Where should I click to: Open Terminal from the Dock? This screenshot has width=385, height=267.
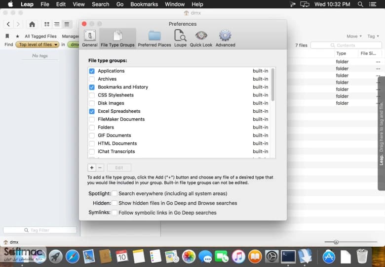pos(288,257)
